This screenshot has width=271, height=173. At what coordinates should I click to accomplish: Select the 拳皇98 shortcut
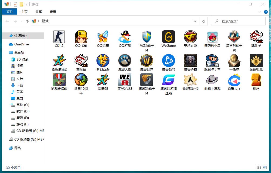[103, 80]
